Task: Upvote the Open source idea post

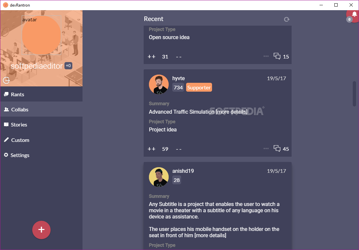Action: (152, 57)
